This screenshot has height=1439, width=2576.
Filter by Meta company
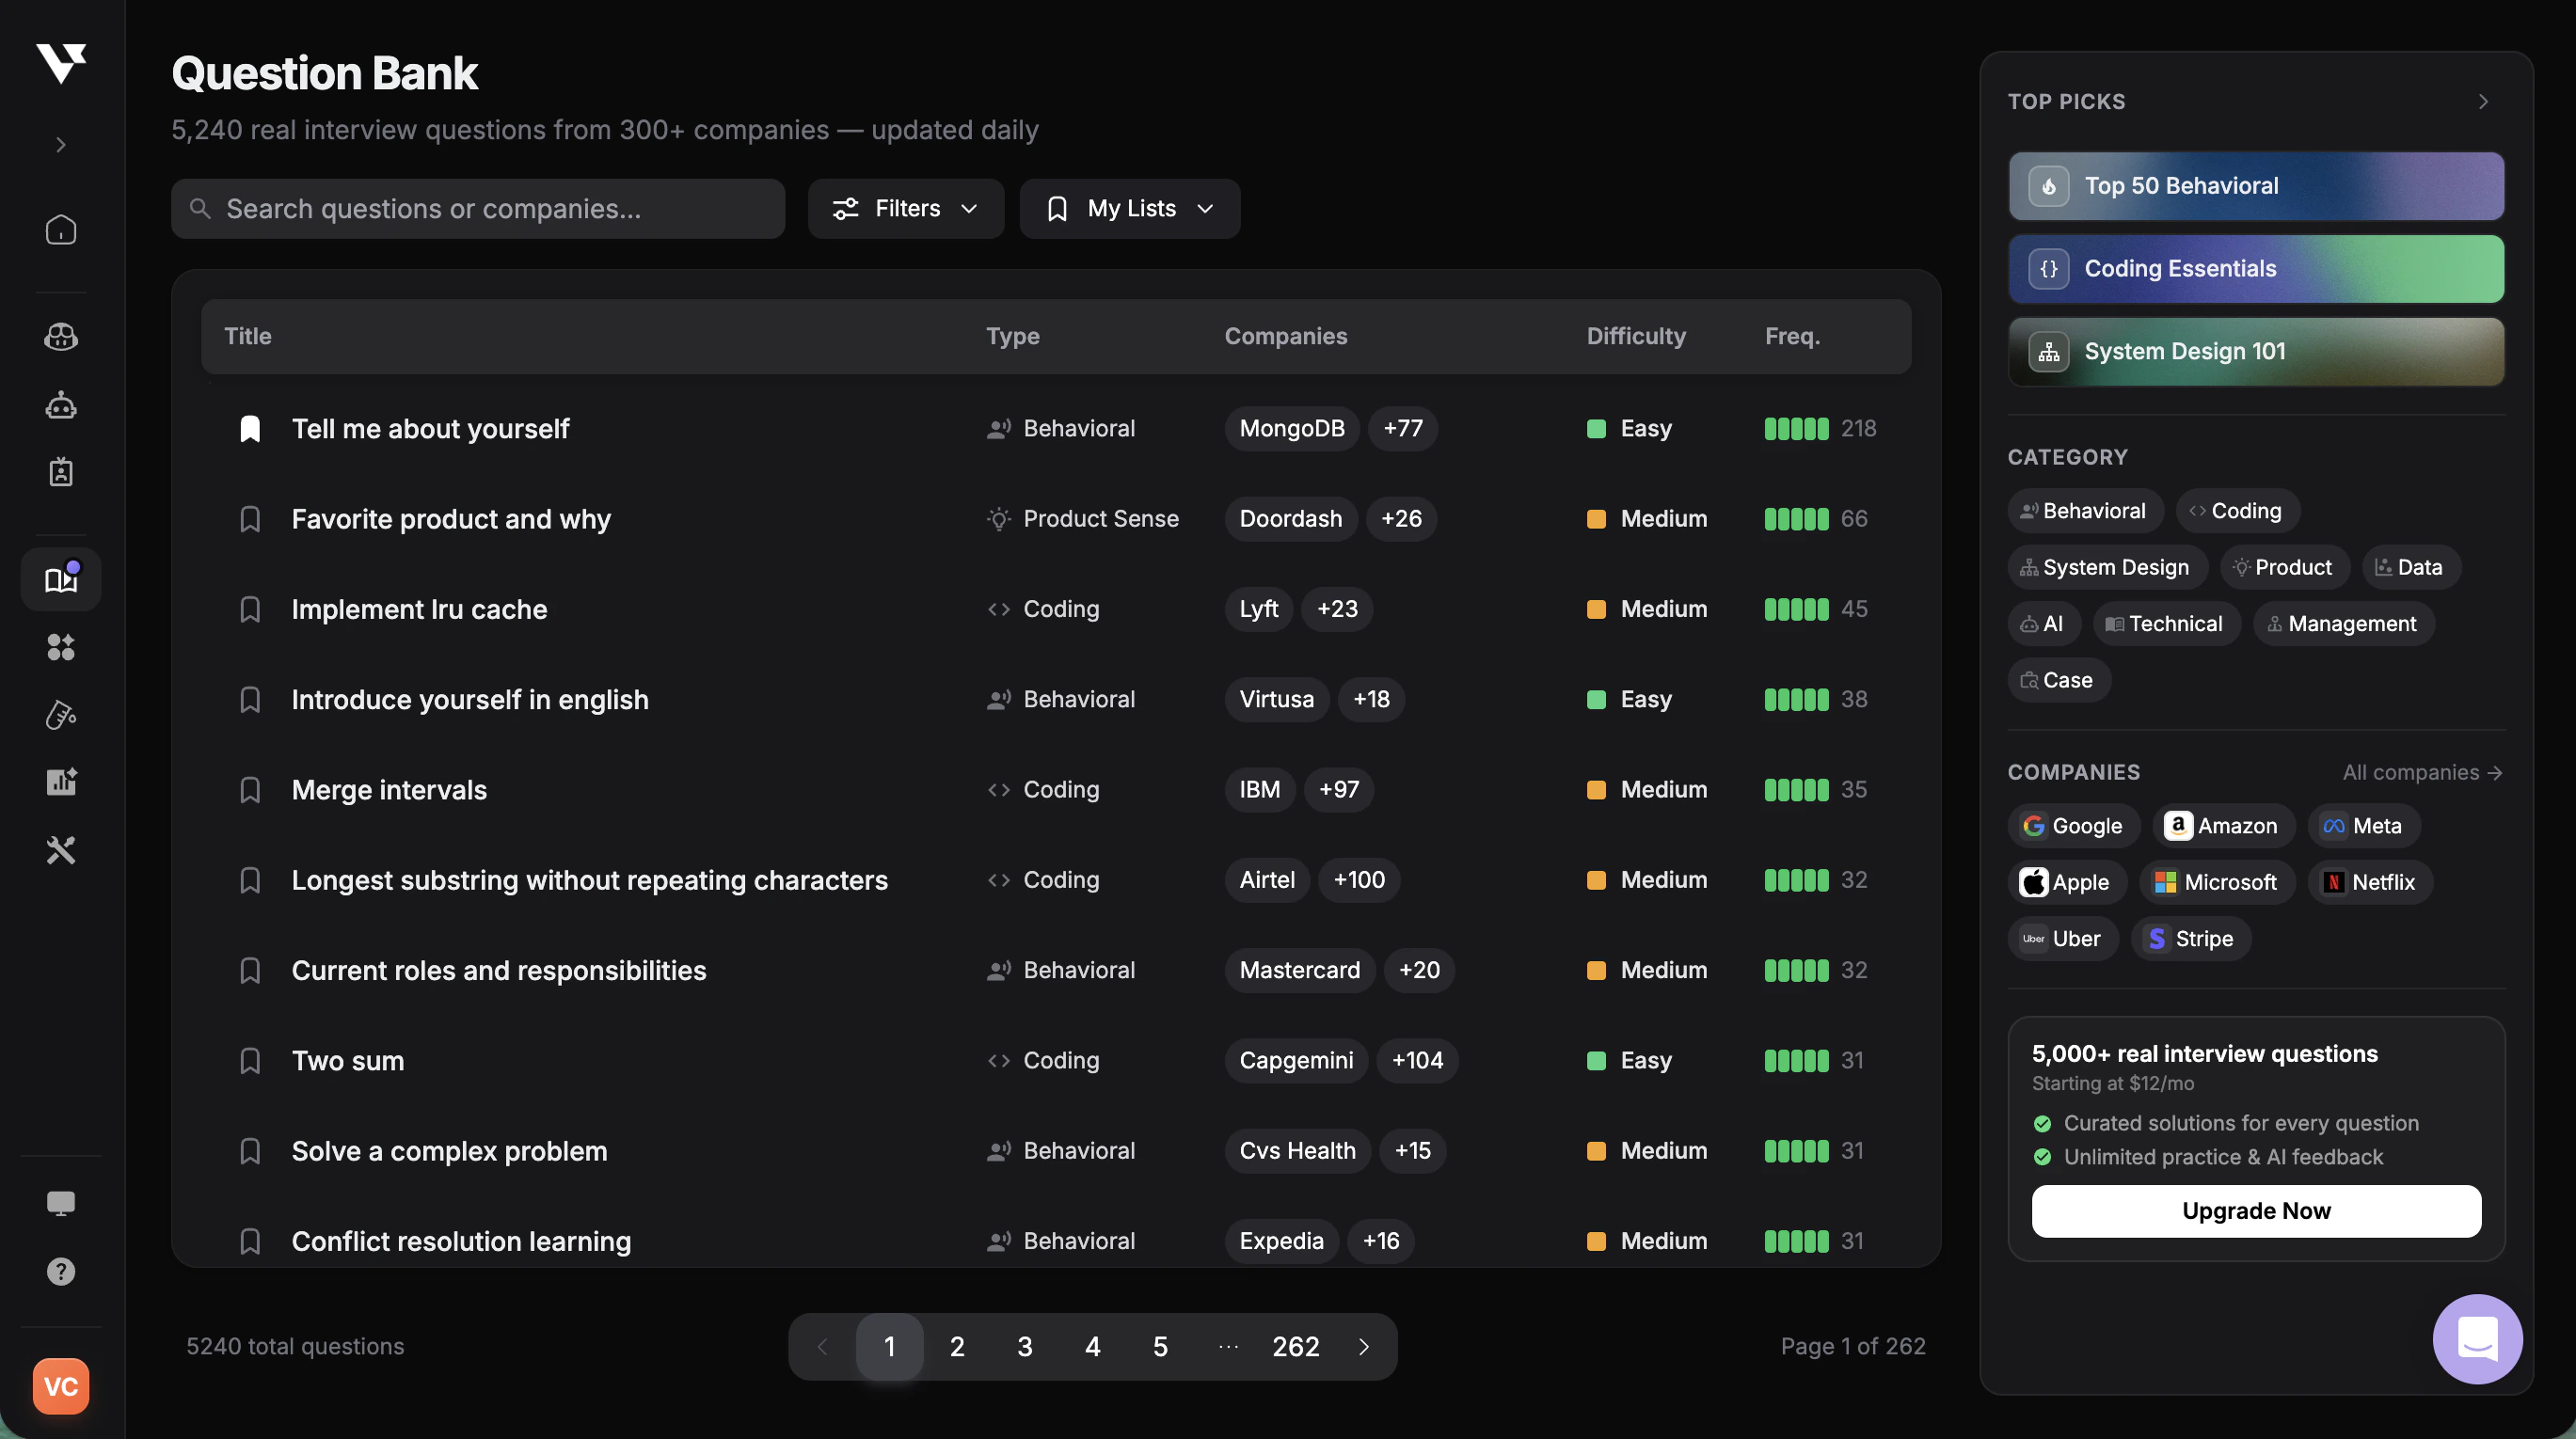(x=2363, y=826)
